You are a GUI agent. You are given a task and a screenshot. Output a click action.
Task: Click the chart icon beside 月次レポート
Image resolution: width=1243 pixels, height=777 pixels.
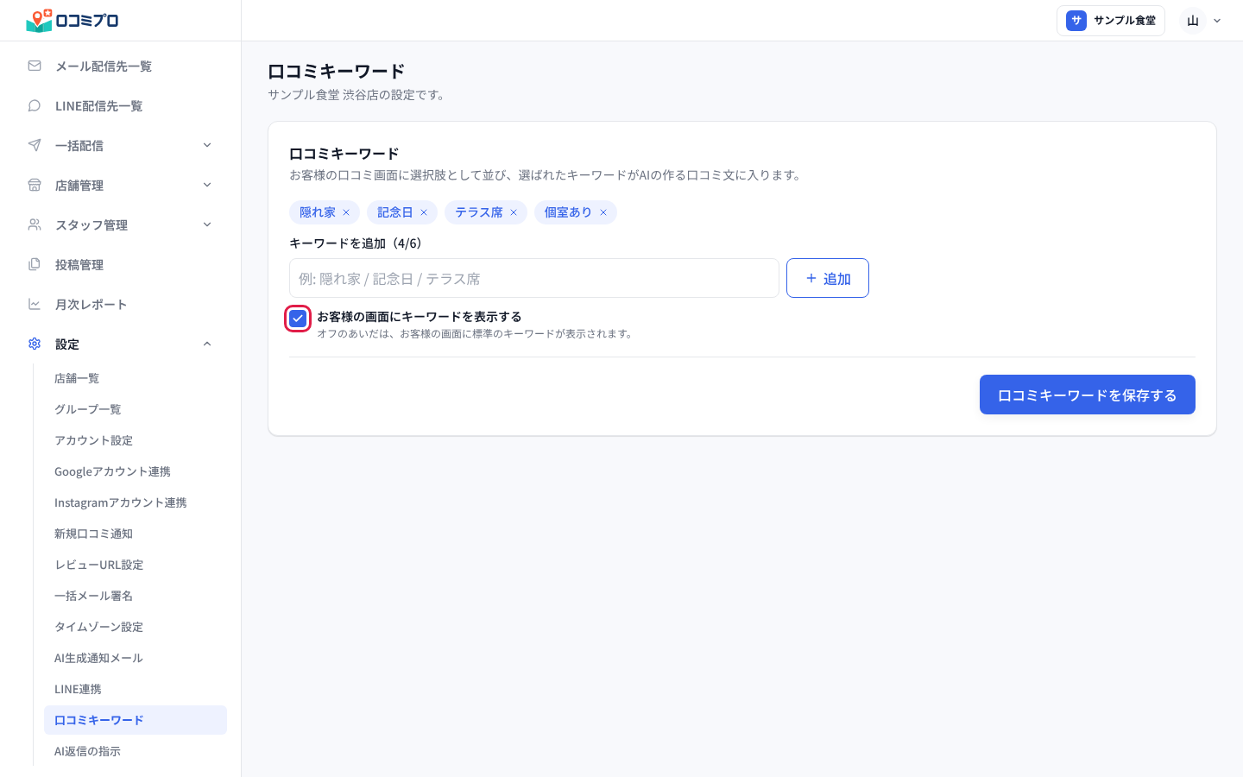35,304
